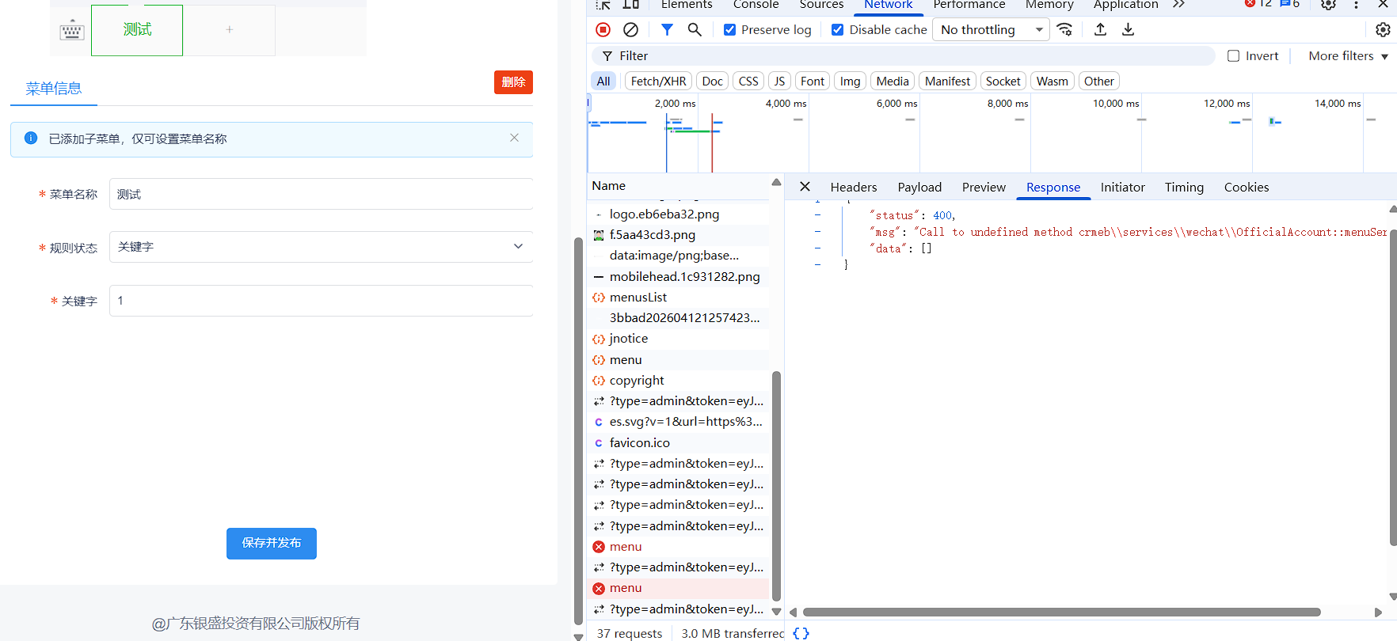
Task: Import HAR file upload icon
Action: pyautogui.click(x=1100, y=29)
